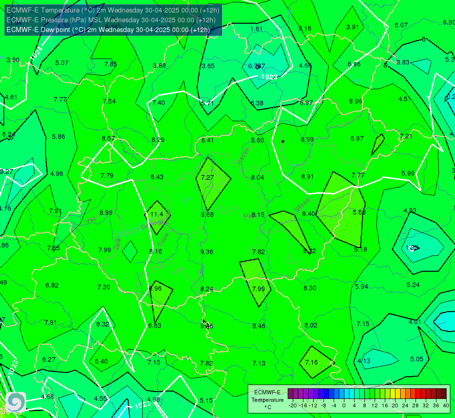Click the 5.24 temperature value

413,285
